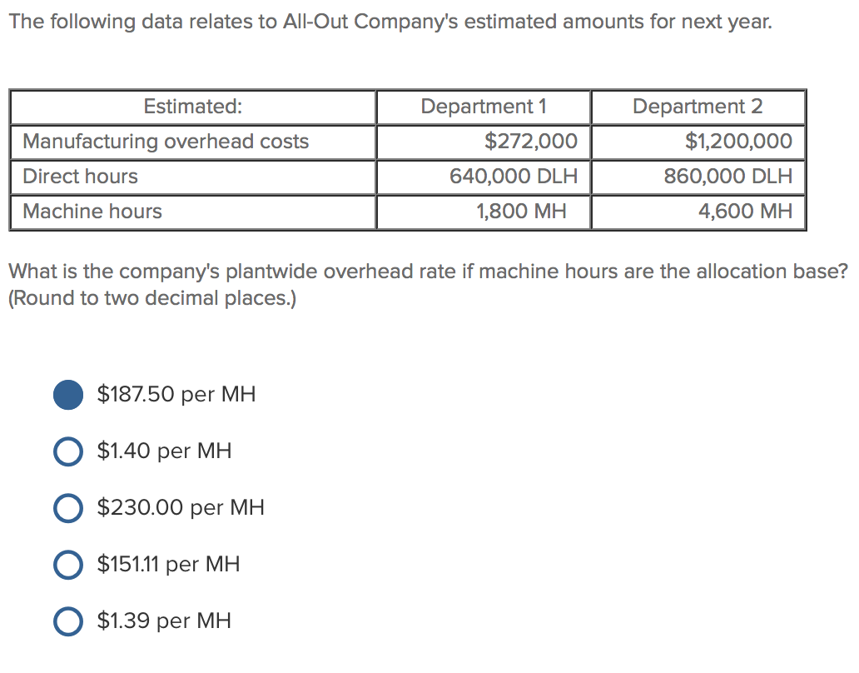Click the Machine hours row label
Image resolution: width=859 pixels, height=673 pixels.
point(90,212)
